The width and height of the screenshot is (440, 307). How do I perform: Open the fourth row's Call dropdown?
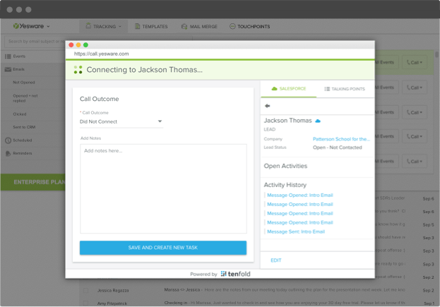(x=415, y=136)
